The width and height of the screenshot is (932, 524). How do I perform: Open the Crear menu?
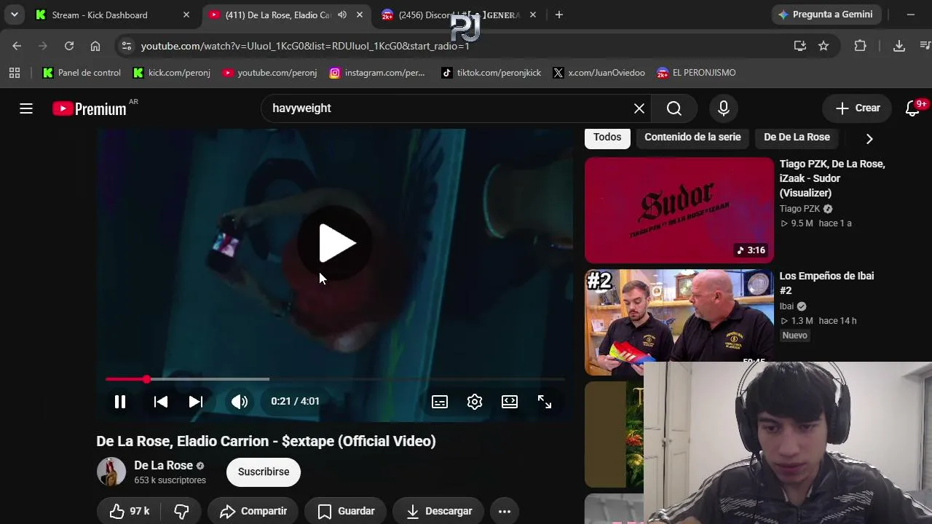(x=858, y=108)
